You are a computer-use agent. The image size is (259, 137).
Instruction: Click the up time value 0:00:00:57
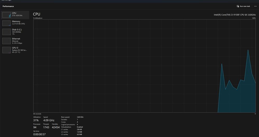pos(39,134)
